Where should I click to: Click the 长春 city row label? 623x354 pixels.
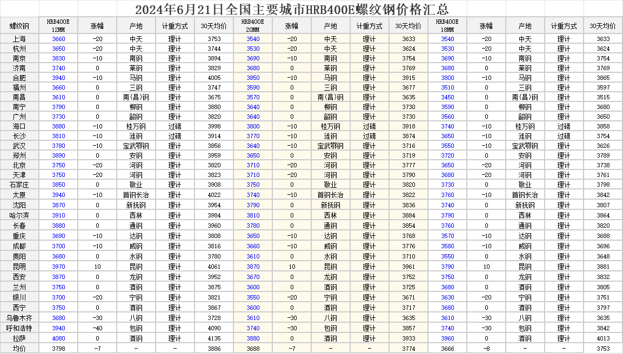pyautogui.click(x=19, y=226)
